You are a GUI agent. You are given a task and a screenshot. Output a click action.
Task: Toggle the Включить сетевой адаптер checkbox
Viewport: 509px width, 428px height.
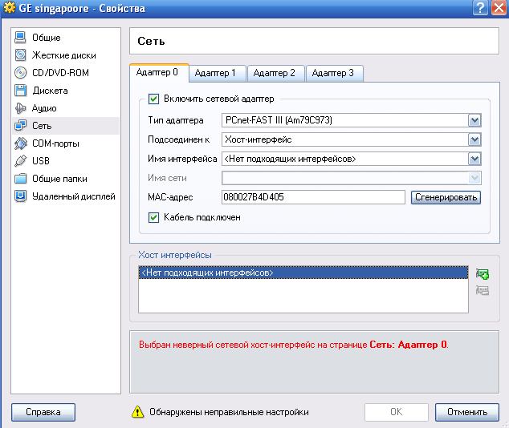pyautogui.click(x=154, y=99)
